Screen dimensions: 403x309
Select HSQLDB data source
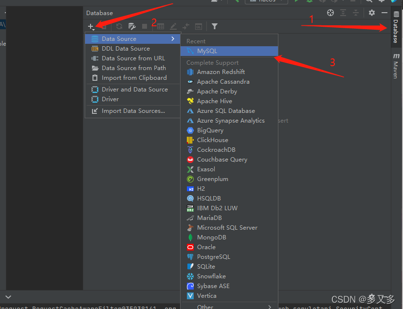[x=229, y=199]
